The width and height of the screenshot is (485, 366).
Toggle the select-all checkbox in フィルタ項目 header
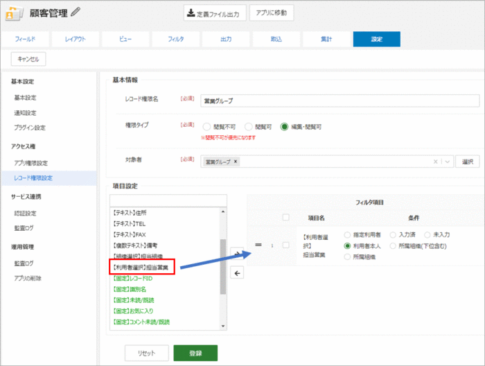[285, 218]
